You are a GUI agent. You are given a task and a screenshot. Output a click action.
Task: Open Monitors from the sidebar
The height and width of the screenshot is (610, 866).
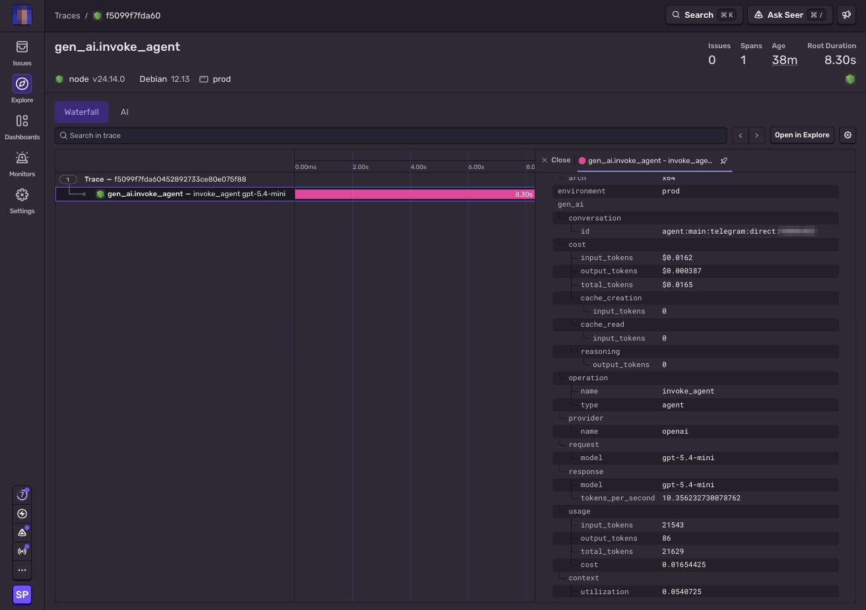pyautogui.click(x=22, y=164)
